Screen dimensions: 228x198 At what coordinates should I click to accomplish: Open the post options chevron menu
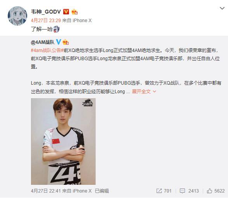click(x=222, y=8)
